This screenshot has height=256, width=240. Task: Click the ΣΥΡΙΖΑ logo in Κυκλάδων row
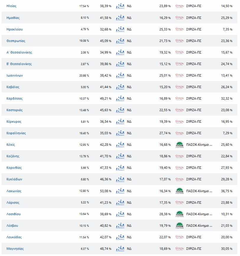click(179, 179)
